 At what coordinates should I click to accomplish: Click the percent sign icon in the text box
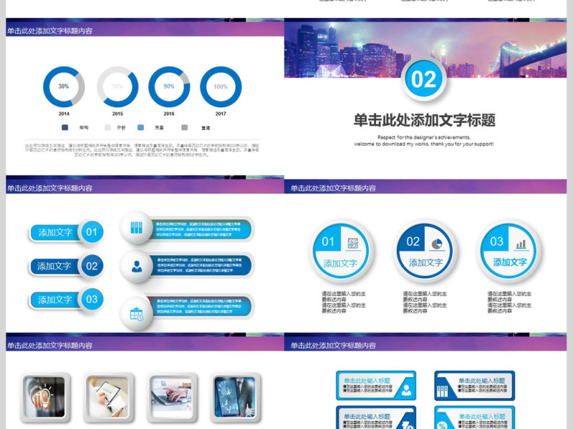[443, 426]
